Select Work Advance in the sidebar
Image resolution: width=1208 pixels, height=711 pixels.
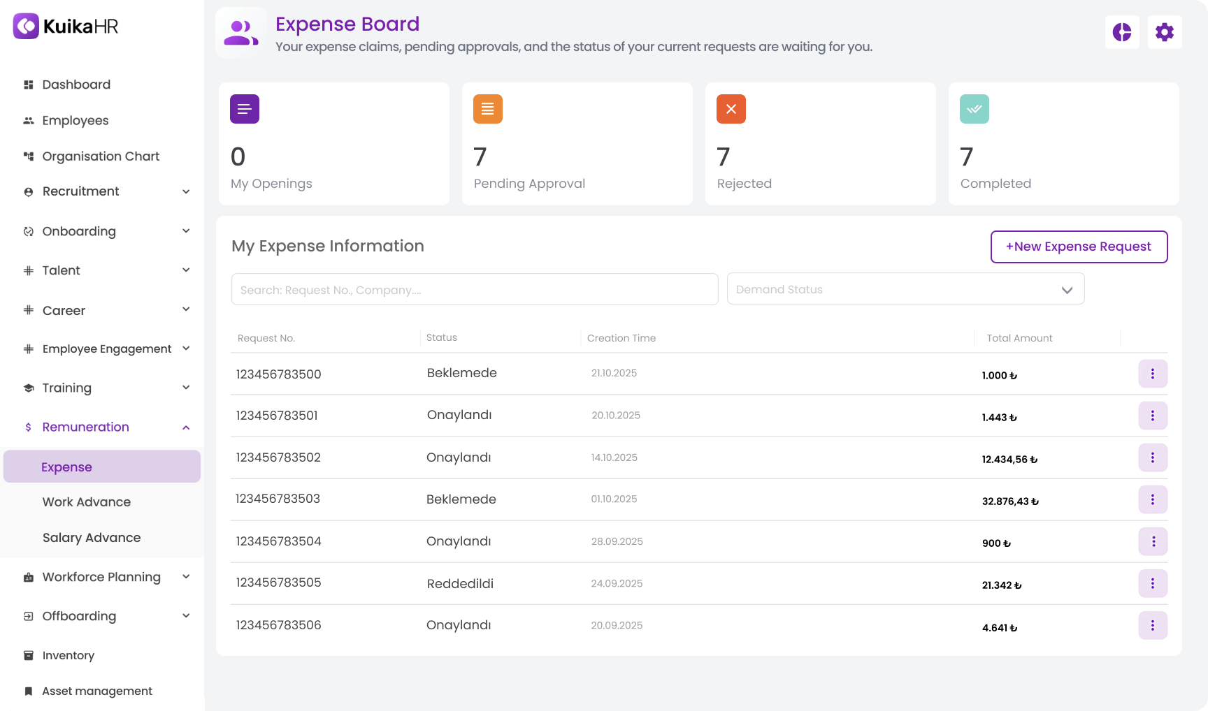tap(86, 501)
